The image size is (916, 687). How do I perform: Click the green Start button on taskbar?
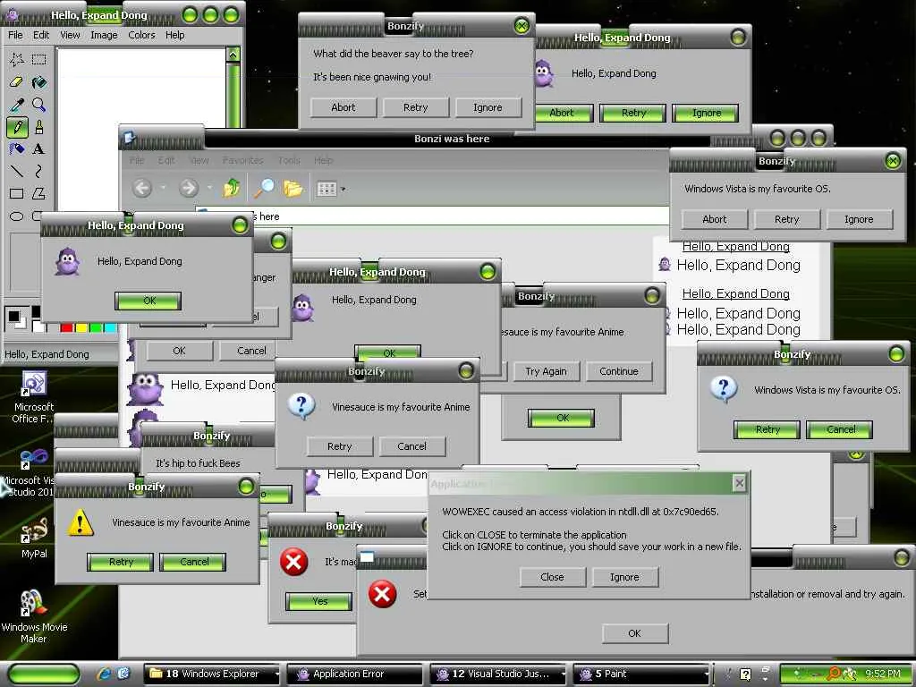pyautogui.click(x=45, y=674)
